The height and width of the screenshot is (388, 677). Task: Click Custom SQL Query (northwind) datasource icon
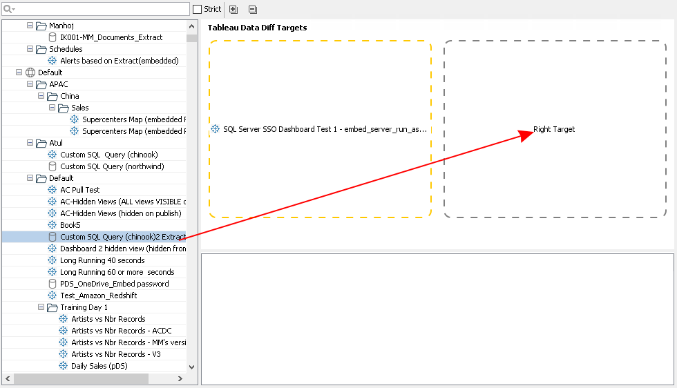(53, 166)
